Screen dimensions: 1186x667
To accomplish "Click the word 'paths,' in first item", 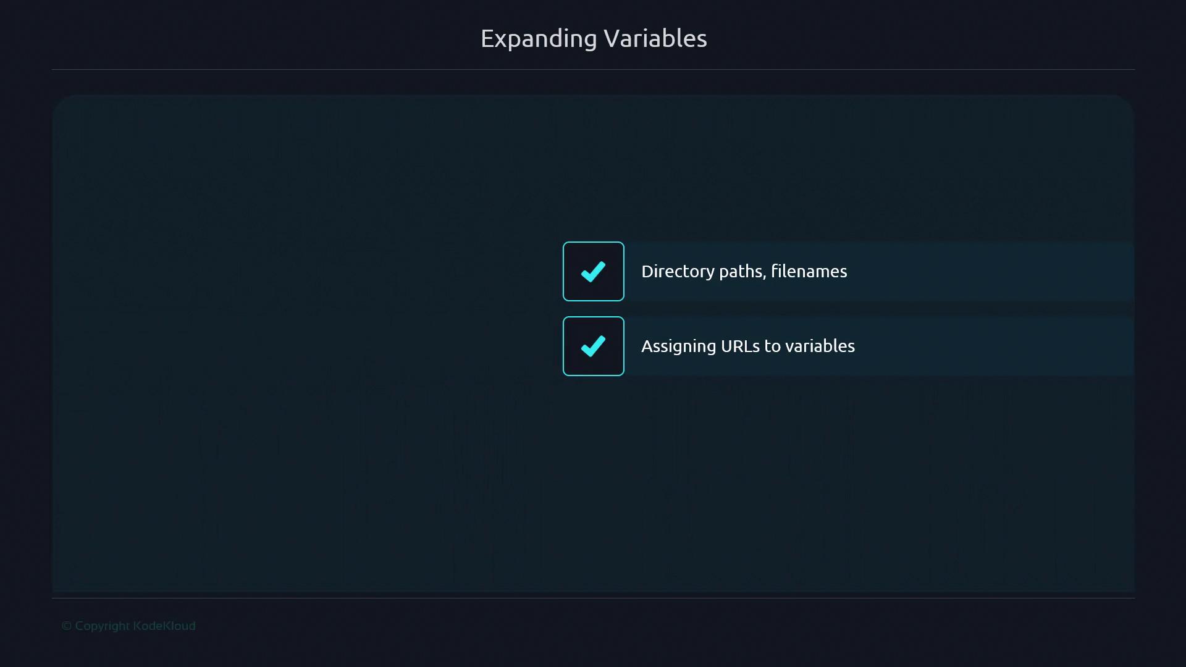I will tap(742, 271).
